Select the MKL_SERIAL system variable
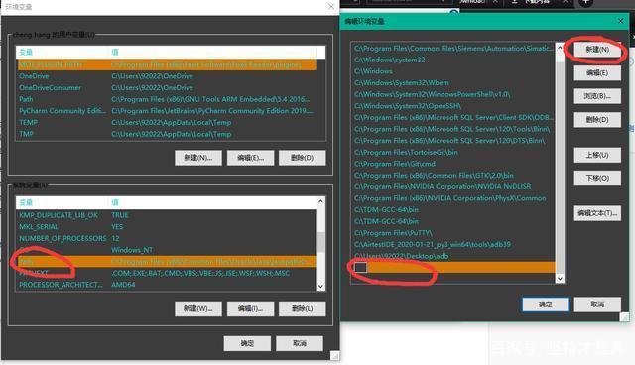The width and height of the screenshot is (635, 365). point(167,226)
